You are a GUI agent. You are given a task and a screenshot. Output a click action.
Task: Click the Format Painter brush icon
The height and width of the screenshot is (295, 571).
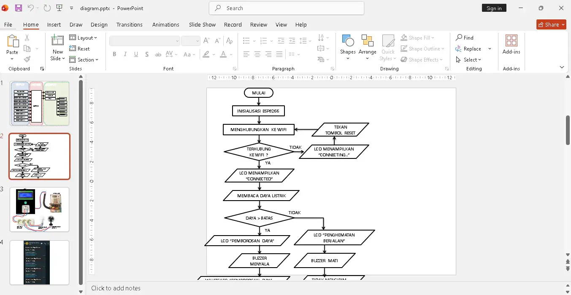pos(27,59)
